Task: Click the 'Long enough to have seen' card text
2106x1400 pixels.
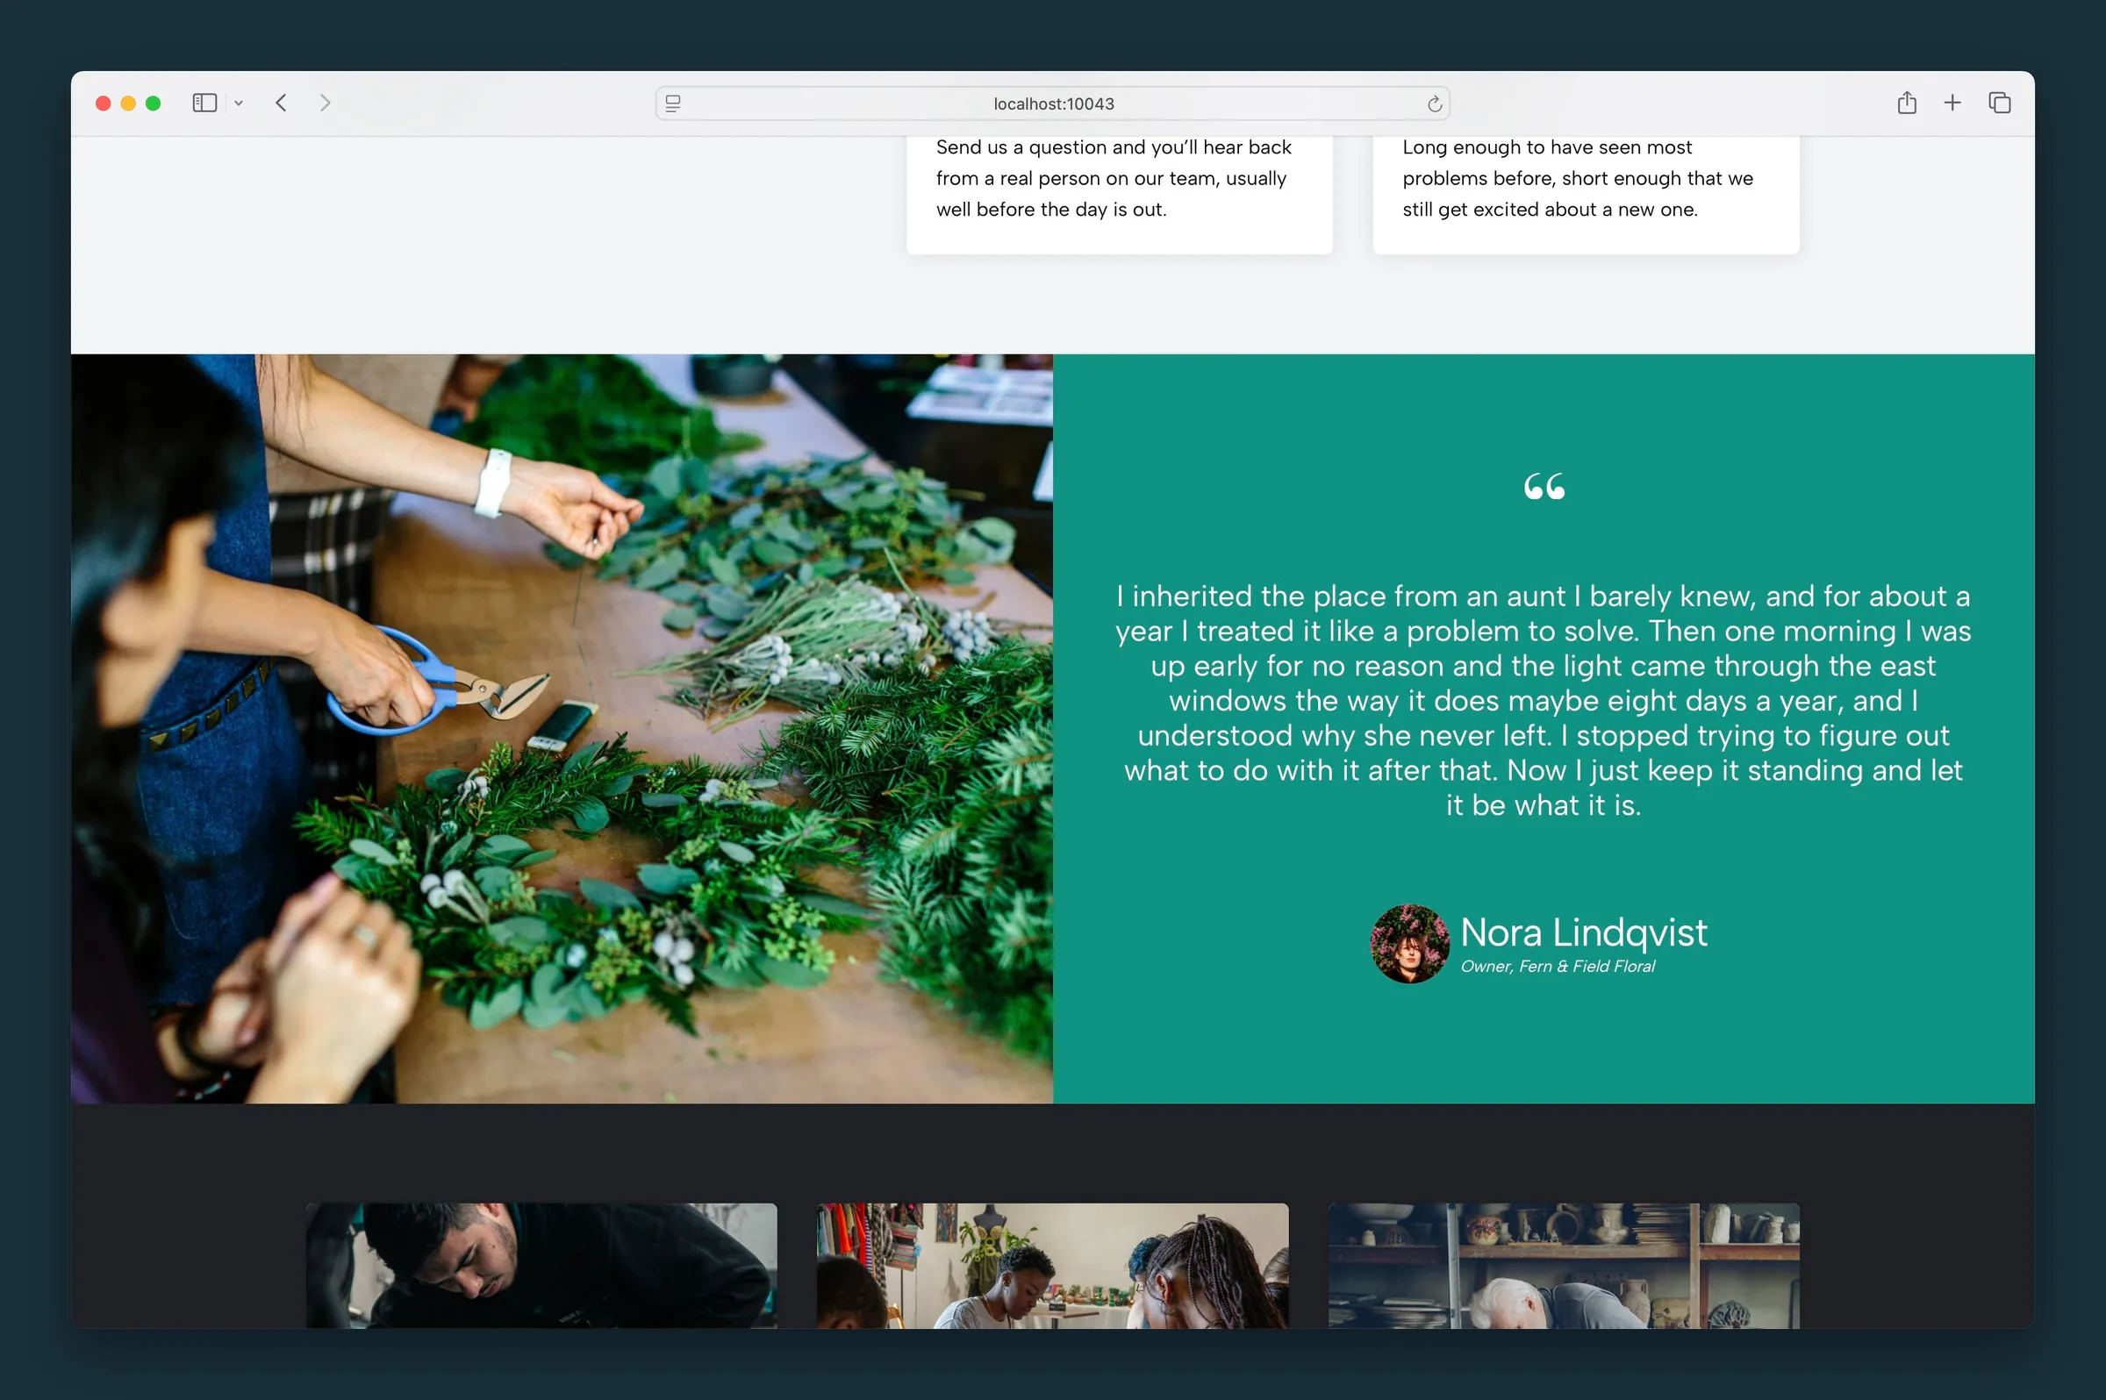Action: [1577, 179]
